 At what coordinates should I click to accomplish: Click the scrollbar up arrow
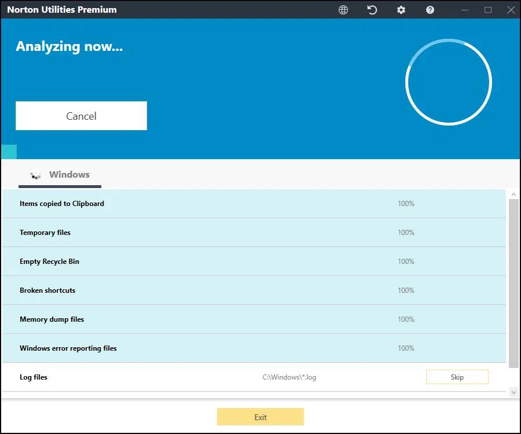(x=513, y=194)
